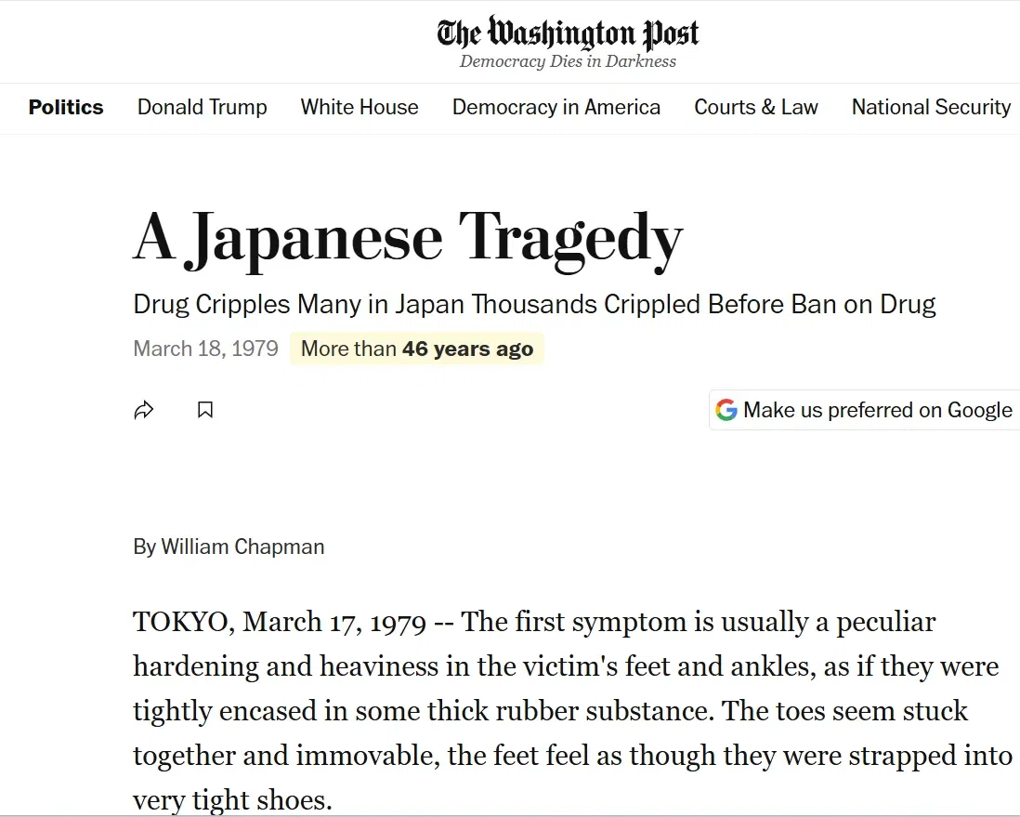Viewport: 1020px width, 817px height.
Task: Click the Google logo icon
Action: 726,410
